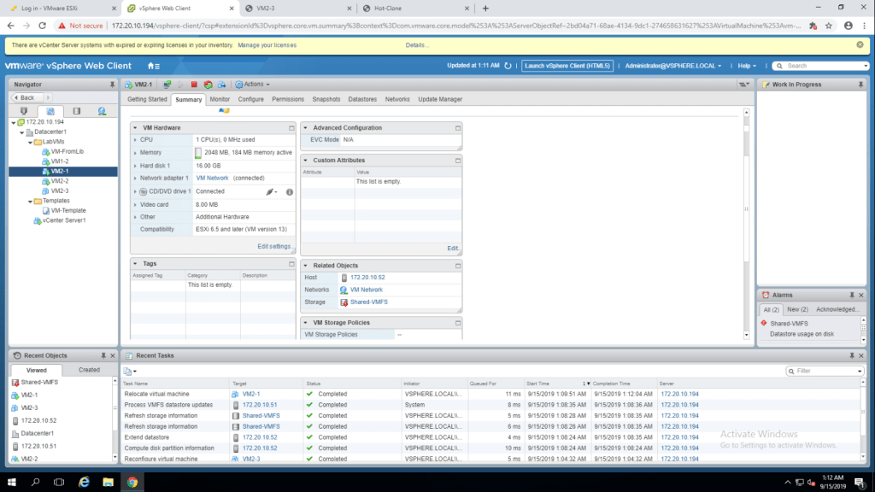Click the refresh icon next to update time
This screenshot has width=875, height=492.
point(508,66)
